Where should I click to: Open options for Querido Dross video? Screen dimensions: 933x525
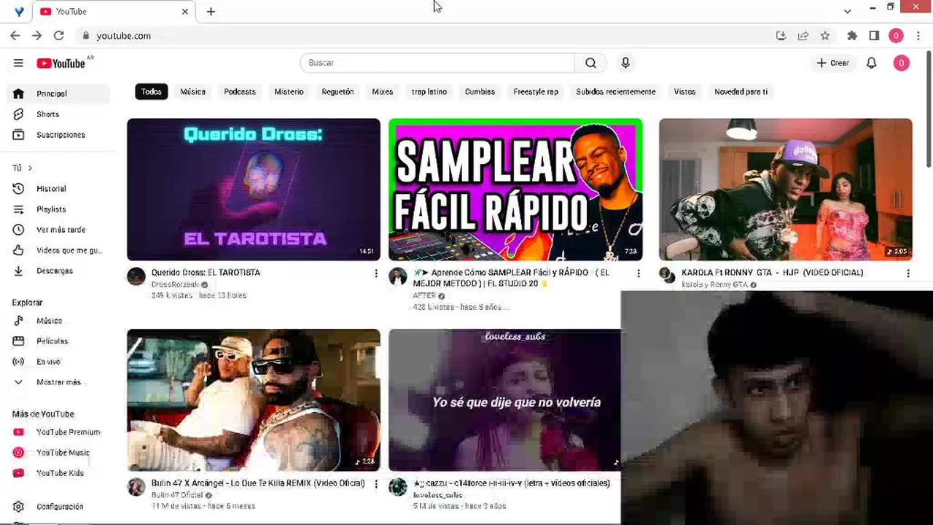pyautogui.click(x=376, y=273)
